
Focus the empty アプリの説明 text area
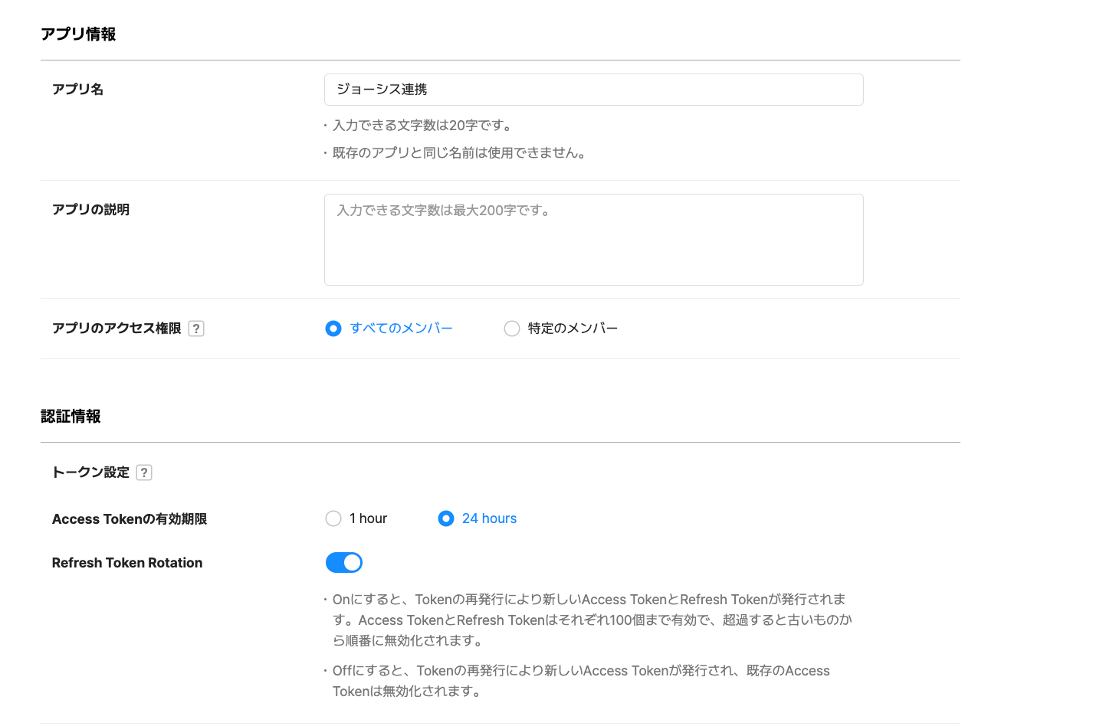(x=593, y=240)
